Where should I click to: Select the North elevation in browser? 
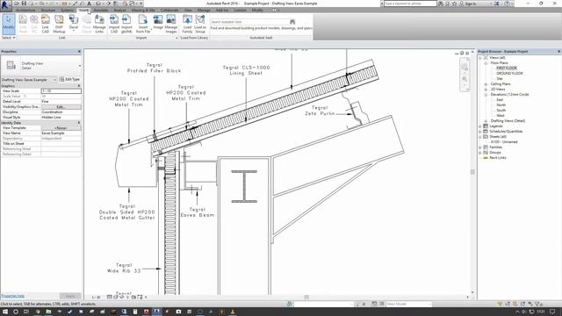coord(501,105)
